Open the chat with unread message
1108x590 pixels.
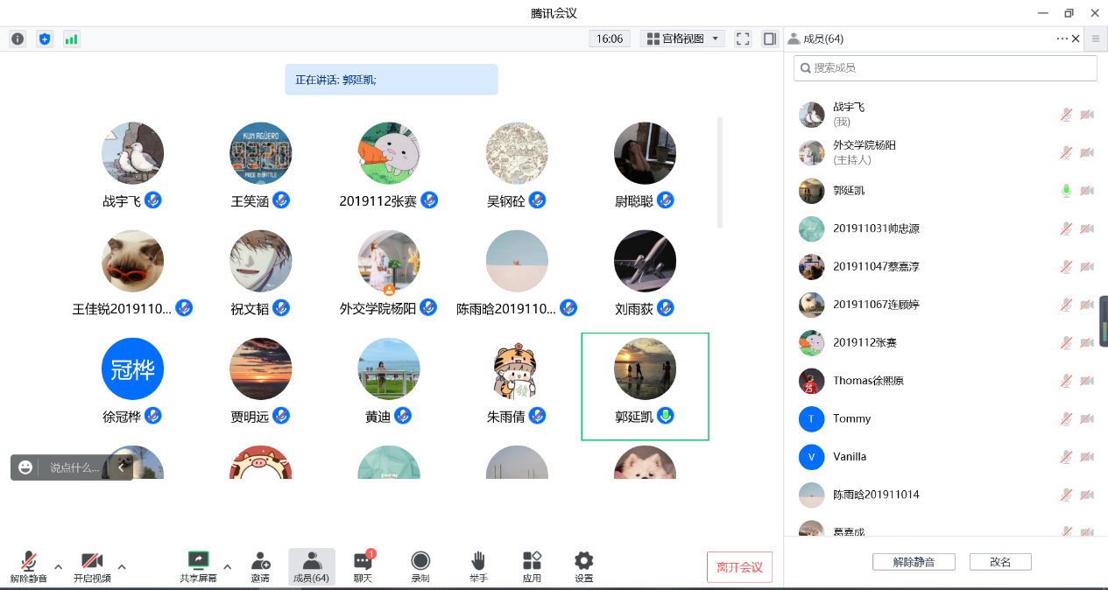click(363, 566)
